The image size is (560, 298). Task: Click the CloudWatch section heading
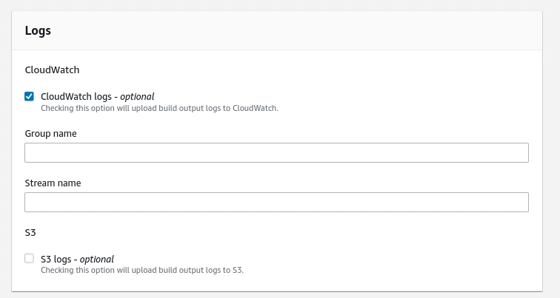pyautogui.click(x=52, y=70)
